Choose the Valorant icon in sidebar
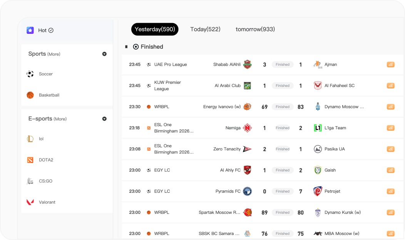 pos(30,202)
